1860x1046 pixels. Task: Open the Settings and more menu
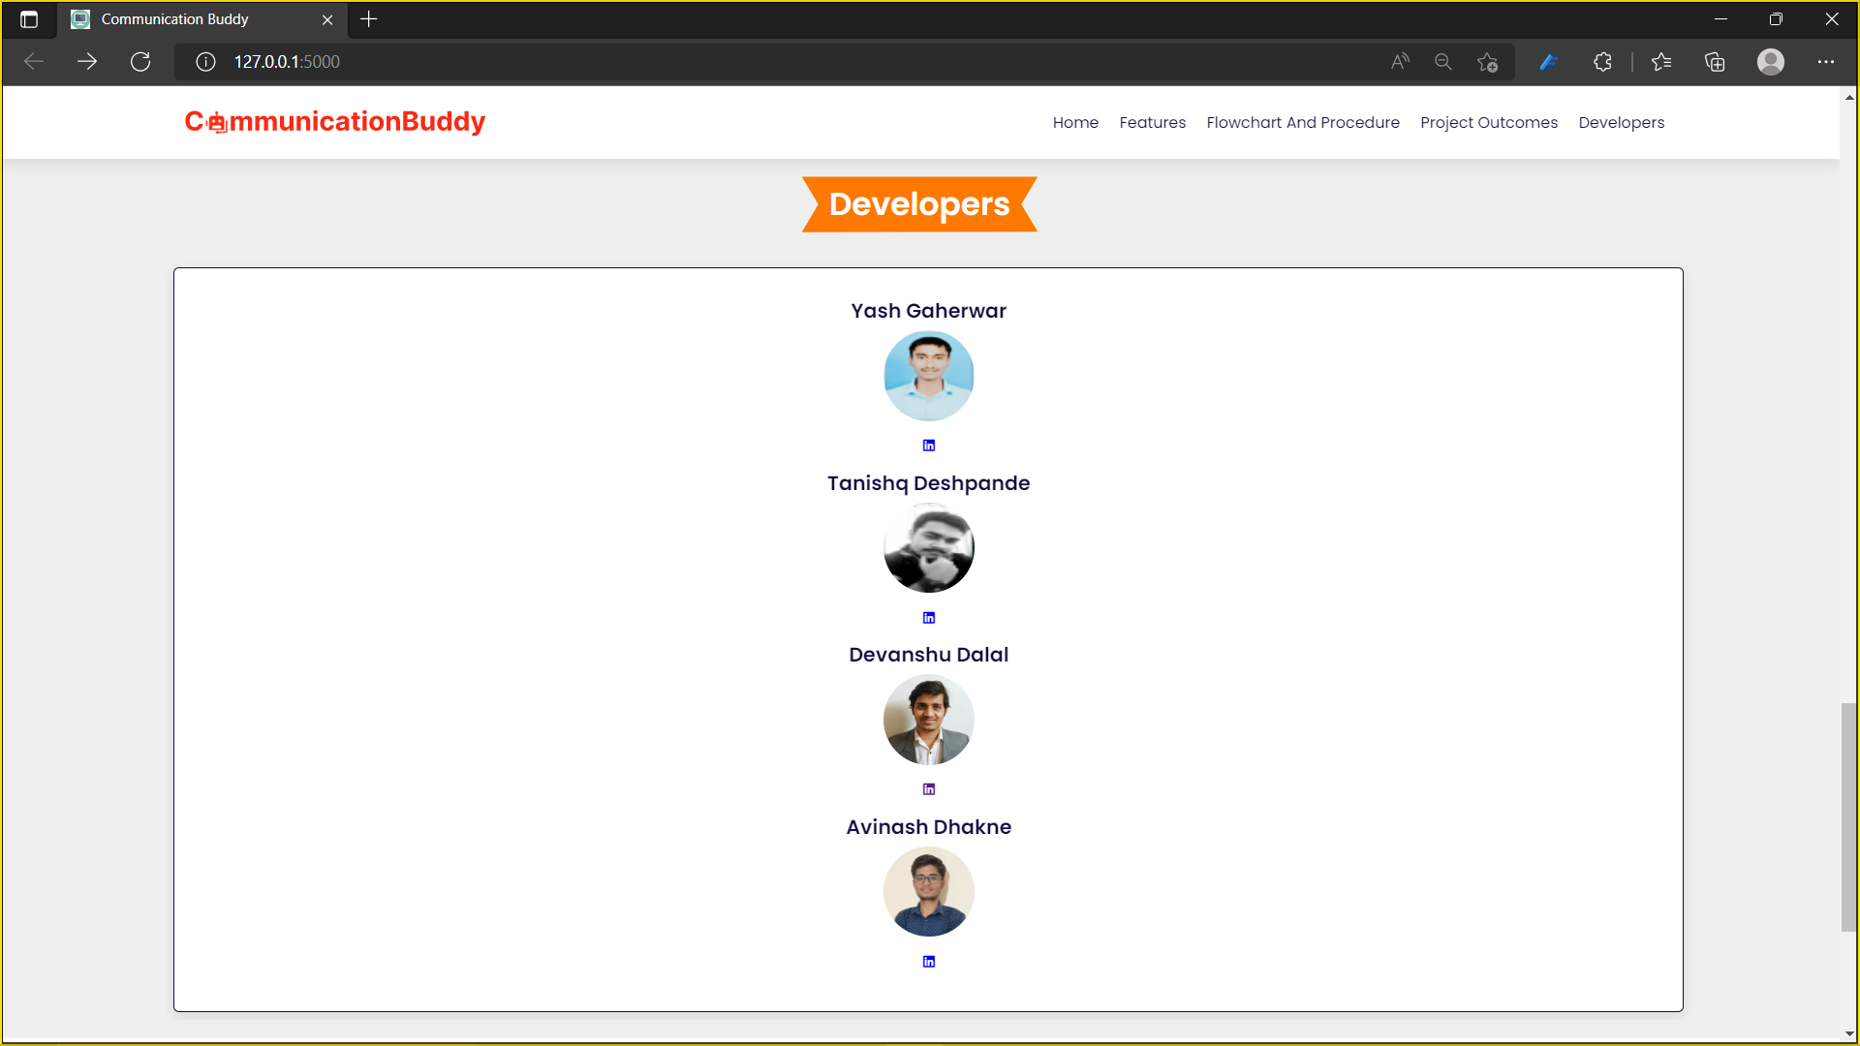tap(1828, 61)
